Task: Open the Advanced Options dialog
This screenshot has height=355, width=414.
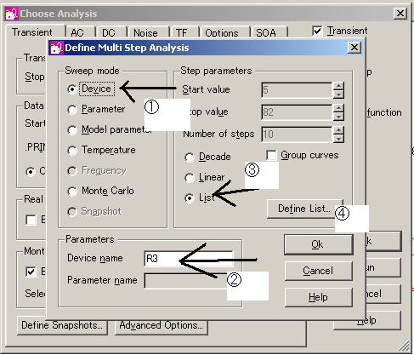Action: point(161,325)
